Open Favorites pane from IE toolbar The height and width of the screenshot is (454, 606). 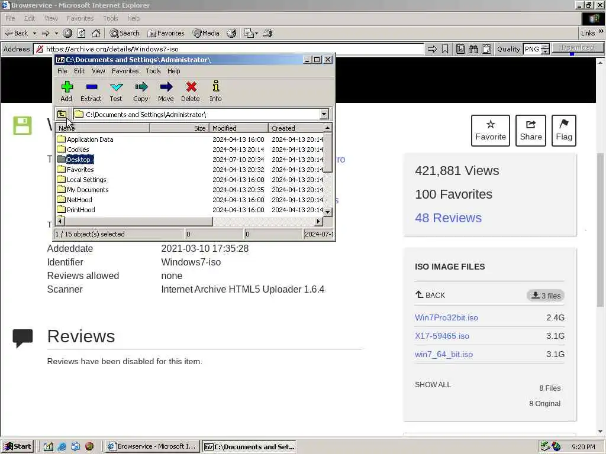(x=166, y=33)
